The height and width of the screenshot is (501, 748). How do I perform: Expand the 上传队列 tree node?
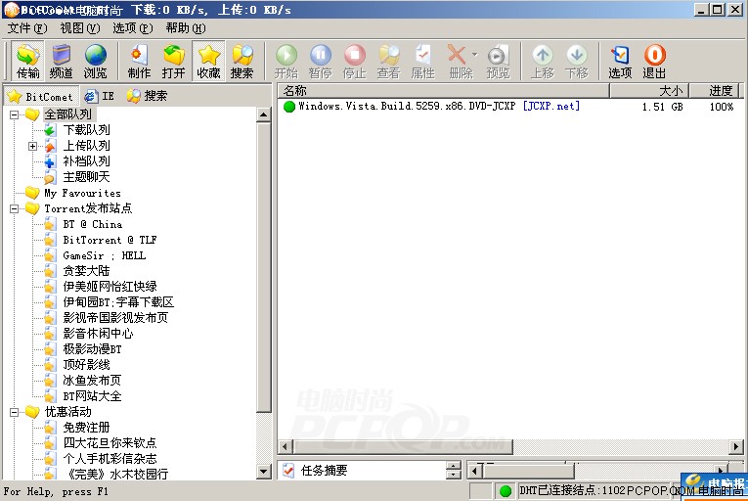tap(32, 146)
